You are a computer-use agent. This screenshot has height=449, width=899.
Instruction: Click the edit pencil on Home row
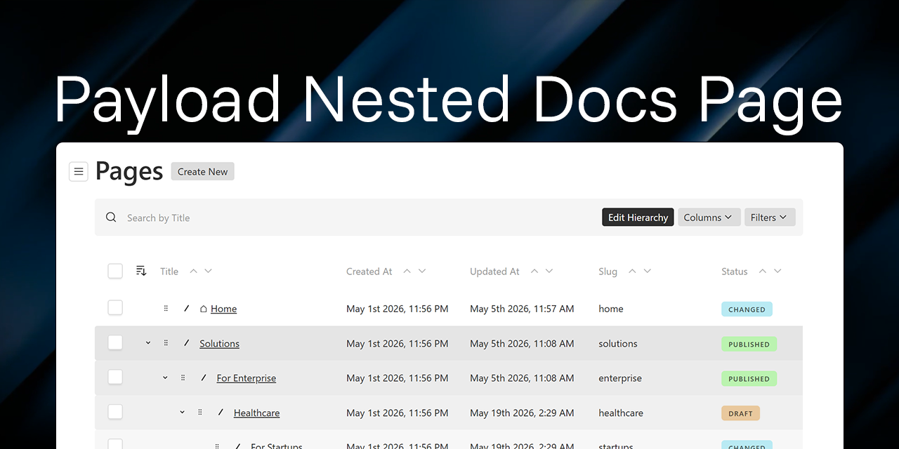click(187, 308)
